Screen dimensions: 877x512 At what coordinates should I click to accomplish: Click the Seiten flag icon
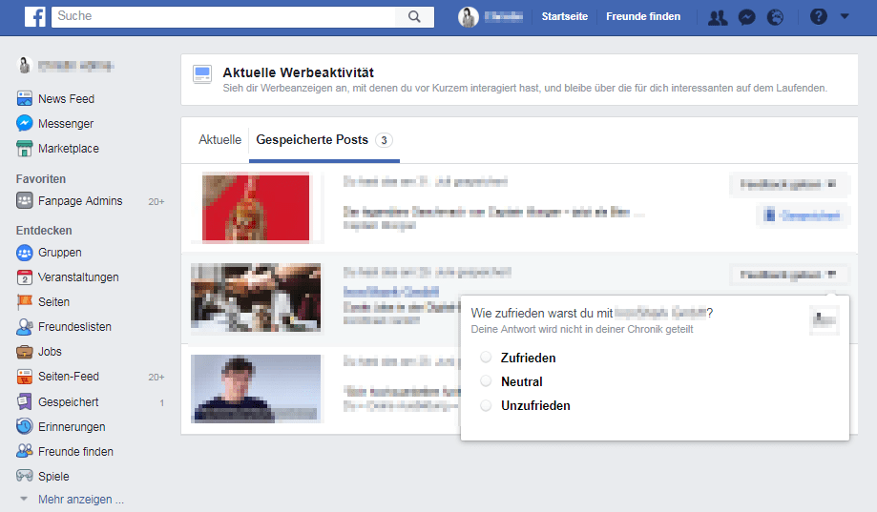[x=24, y=302]
